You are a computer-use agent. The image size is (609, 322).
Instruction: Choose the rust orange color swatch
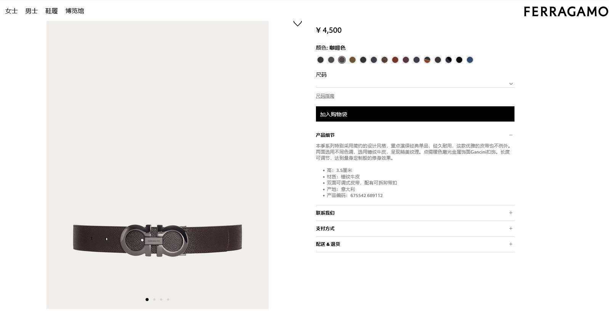click(395, 60)
